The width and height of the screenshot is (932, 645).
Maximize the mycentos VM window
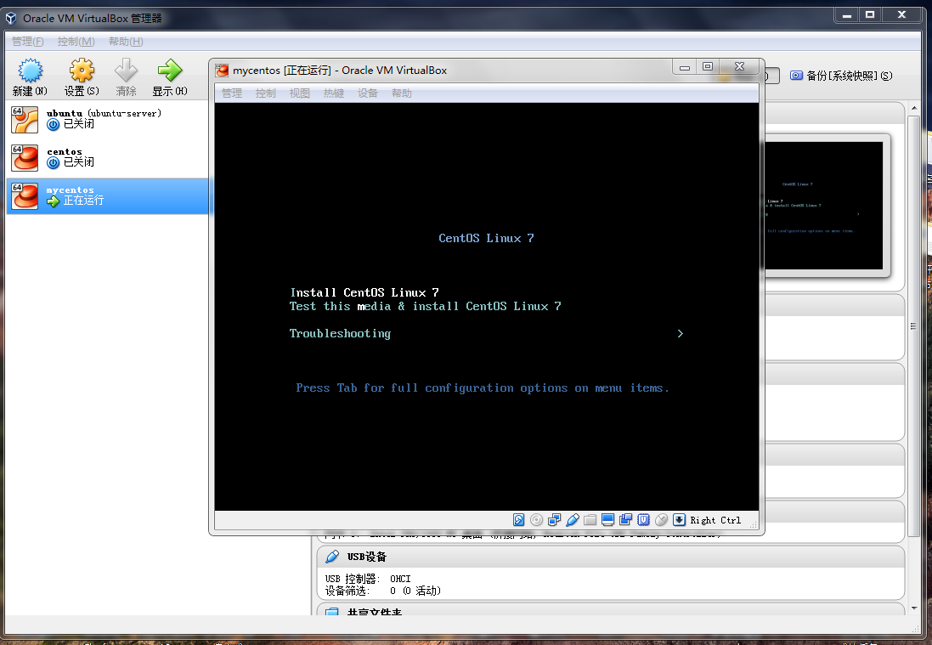click(708, 67)
